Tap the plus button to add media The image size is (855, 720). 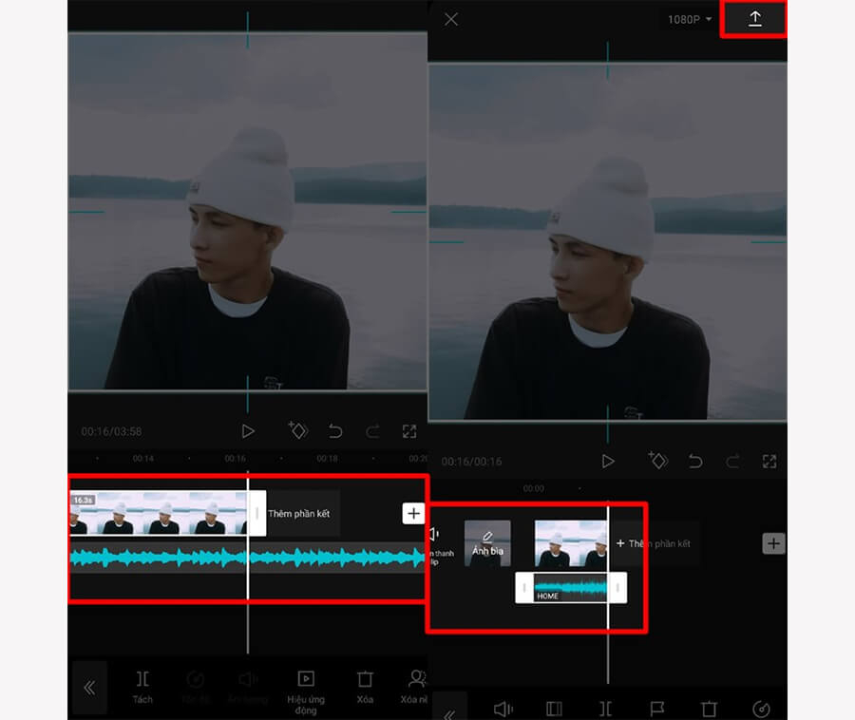tap(413, 513)
